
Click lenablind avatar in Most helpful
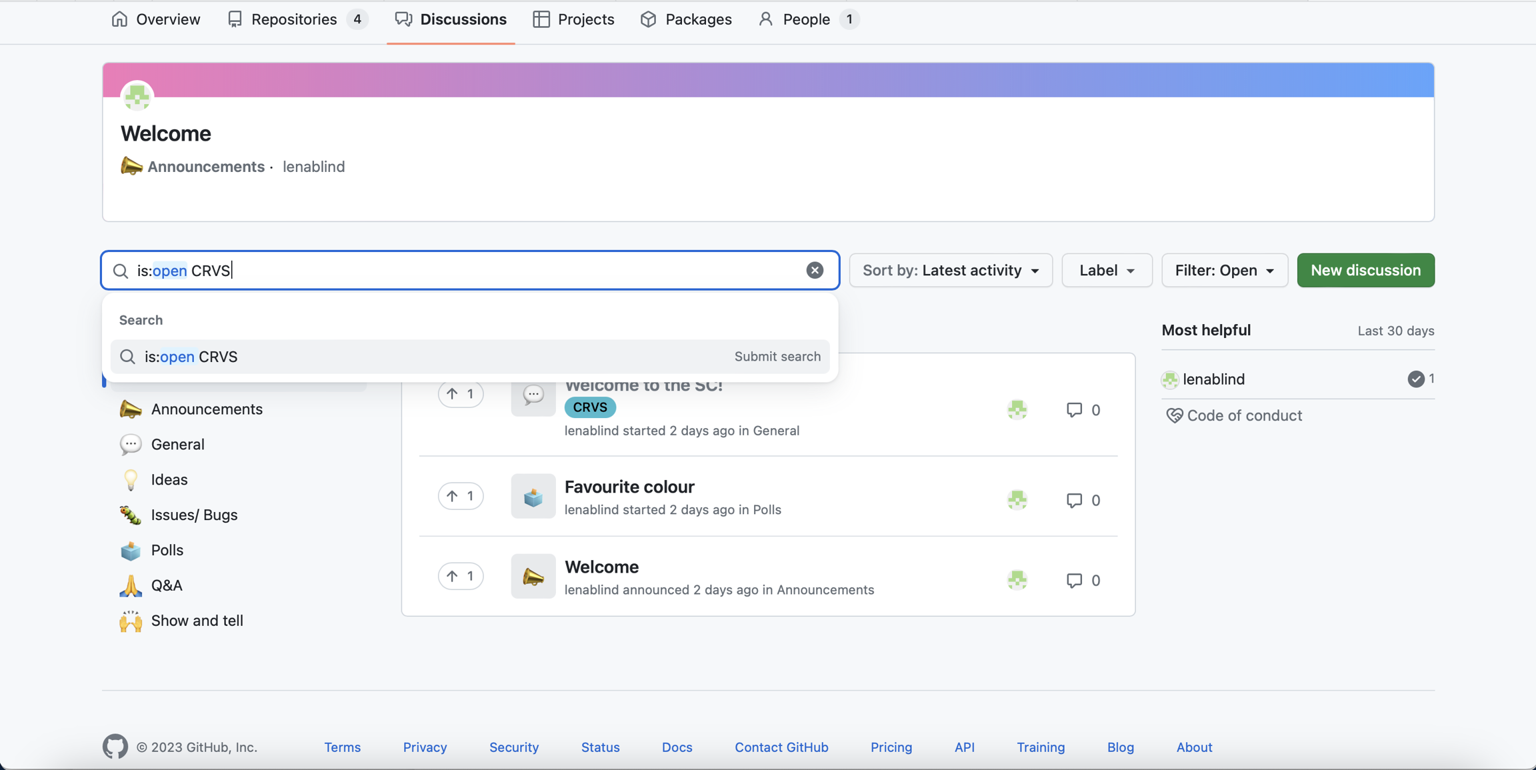[x=1169, y=379]
